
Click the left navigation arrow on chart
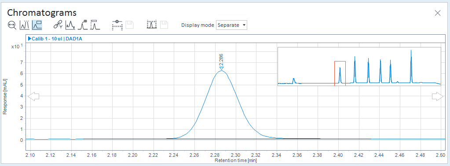tap(33, 97)
